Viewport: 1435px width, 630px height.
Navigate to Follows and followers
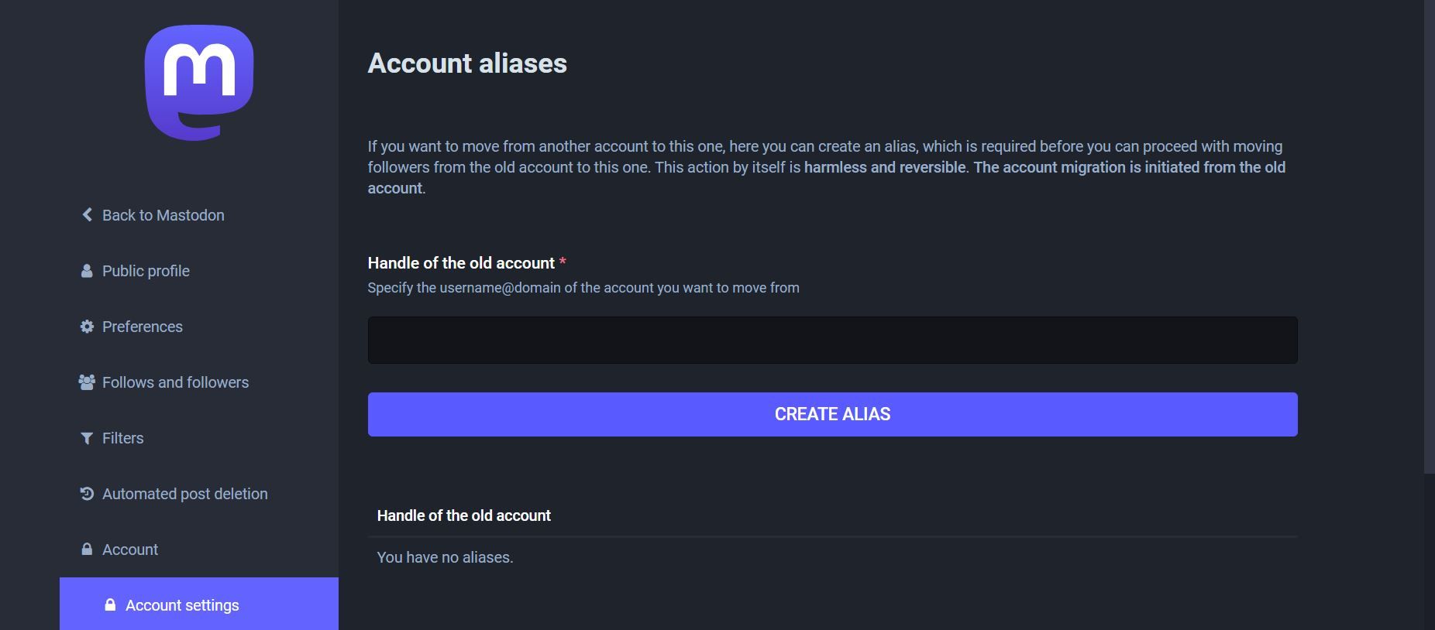click(x=174, y=382)
